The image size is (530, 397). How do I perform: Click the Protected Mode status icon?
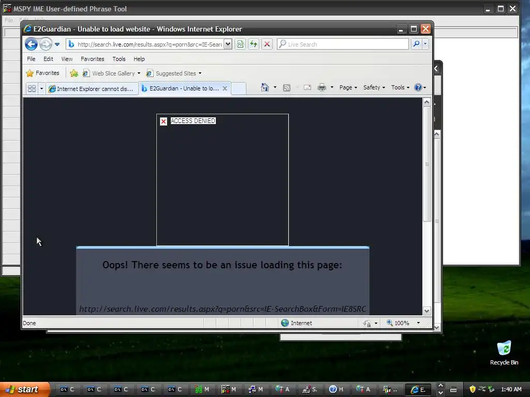click(x=367, y=324)
